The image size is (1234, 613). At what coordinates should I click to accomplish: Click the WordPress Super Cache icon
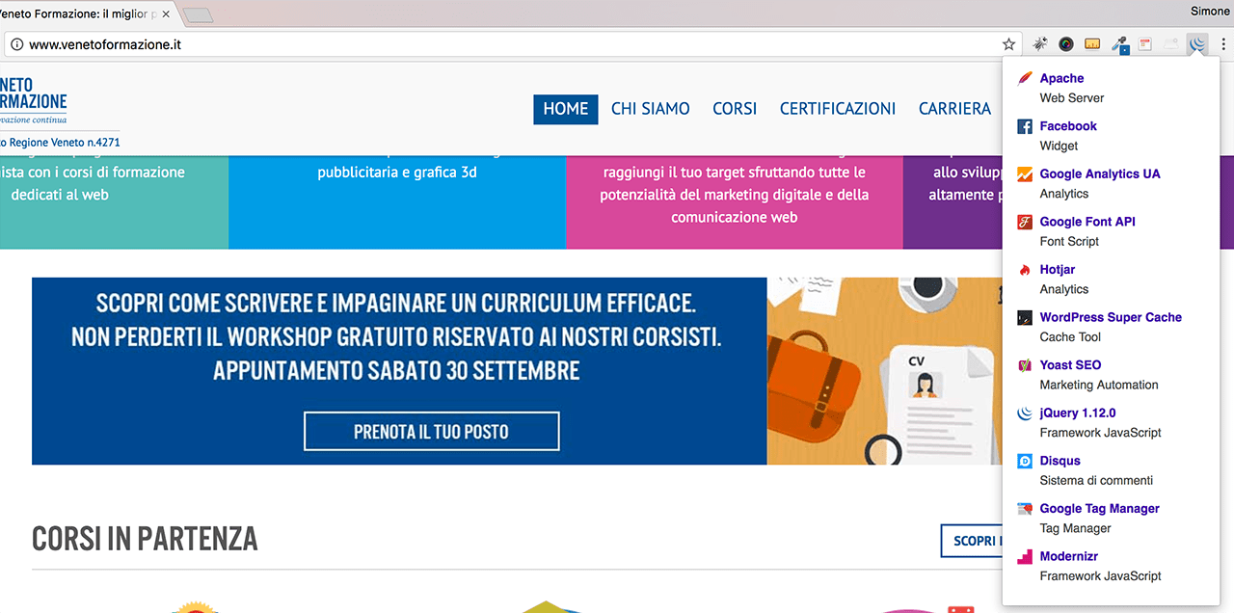(x=1025, y=317)
